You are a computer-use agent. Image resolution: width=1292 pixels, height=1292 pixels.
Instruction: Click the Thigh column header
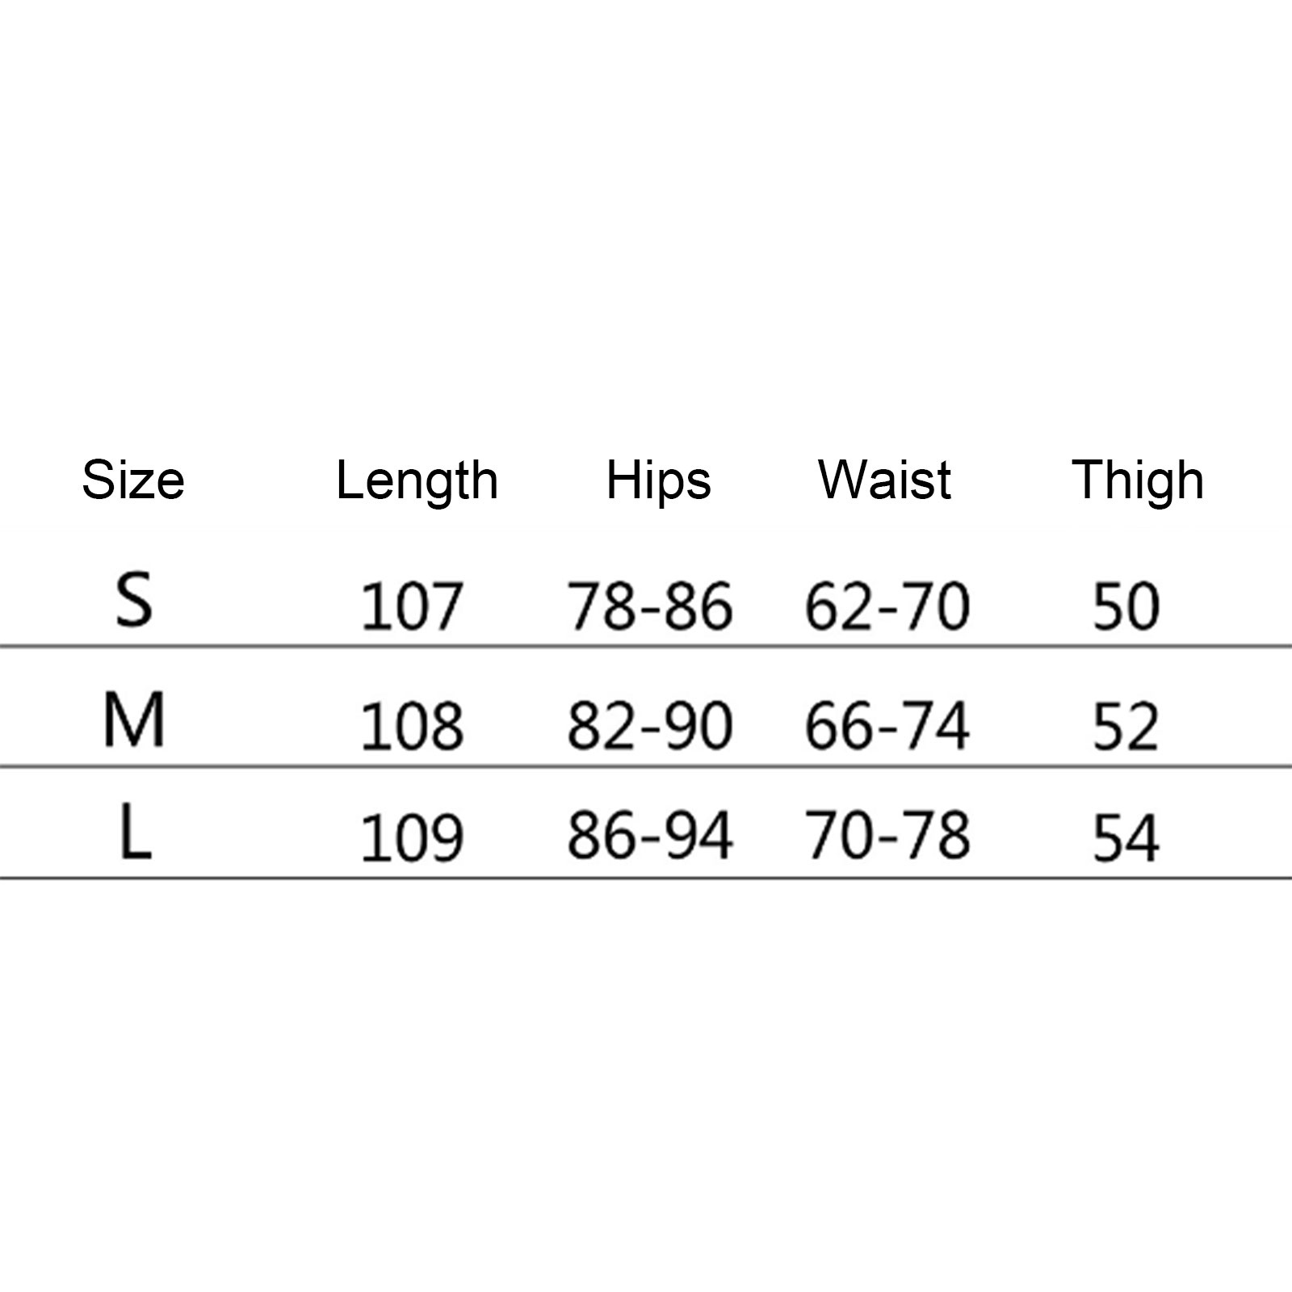(1138, 480)
